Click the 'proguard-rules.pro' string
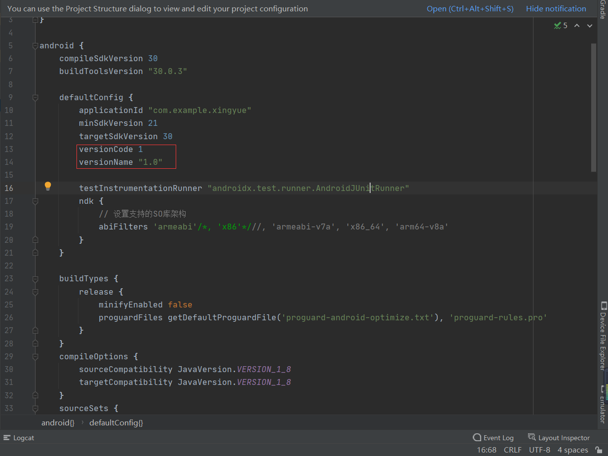The width and height of the screenshot is (608, 456). tap(498, 317)
